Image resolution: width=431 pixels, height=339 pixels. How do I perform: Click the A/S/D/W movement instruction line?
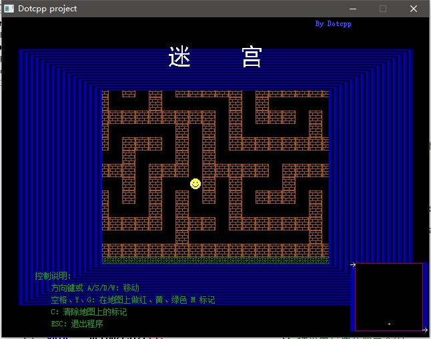(95, 288)
